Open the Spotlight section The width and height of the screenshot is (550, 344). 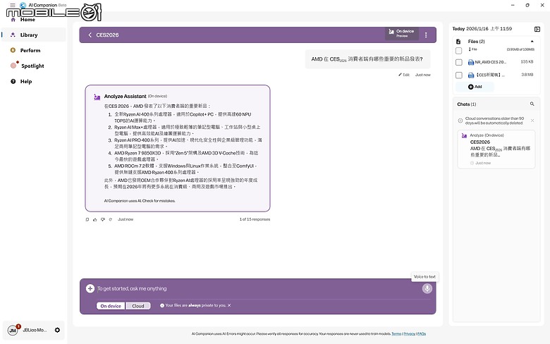[x=34, y=66]
